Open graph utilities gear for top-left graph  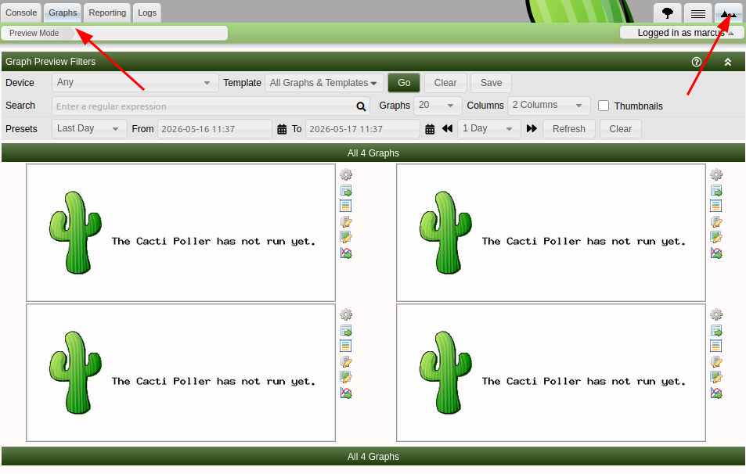(346, 174)
